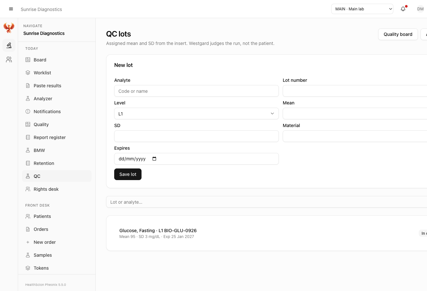Open BMW in the sidebar
427x291 pixels.
(57, 150)
